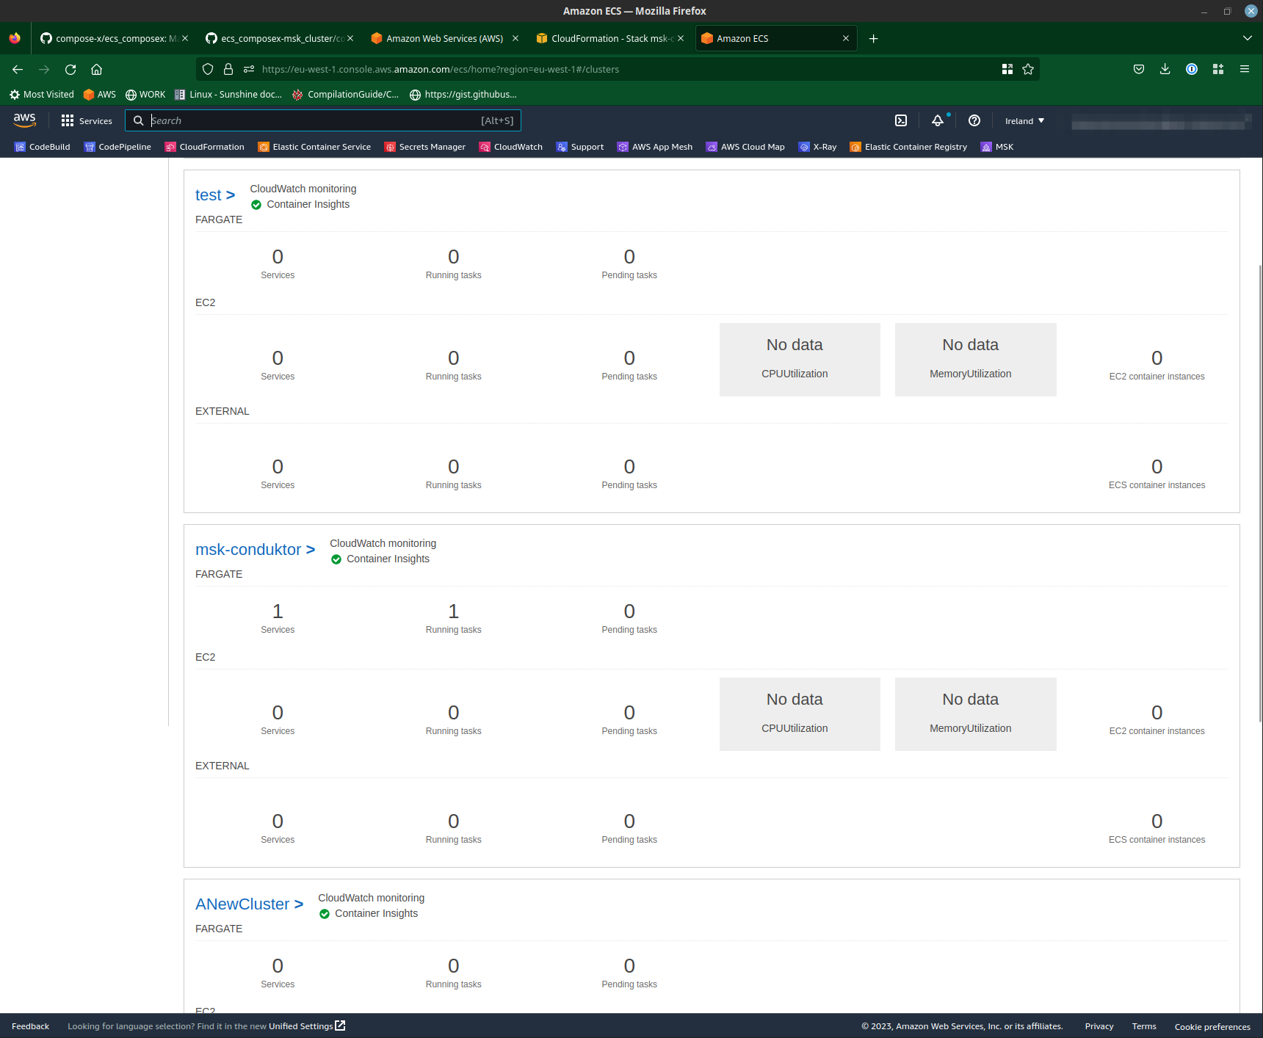1263x1038 pixels.
Task: Open CodeBuild shortcut in favorites bar
Action: point(43,147)
